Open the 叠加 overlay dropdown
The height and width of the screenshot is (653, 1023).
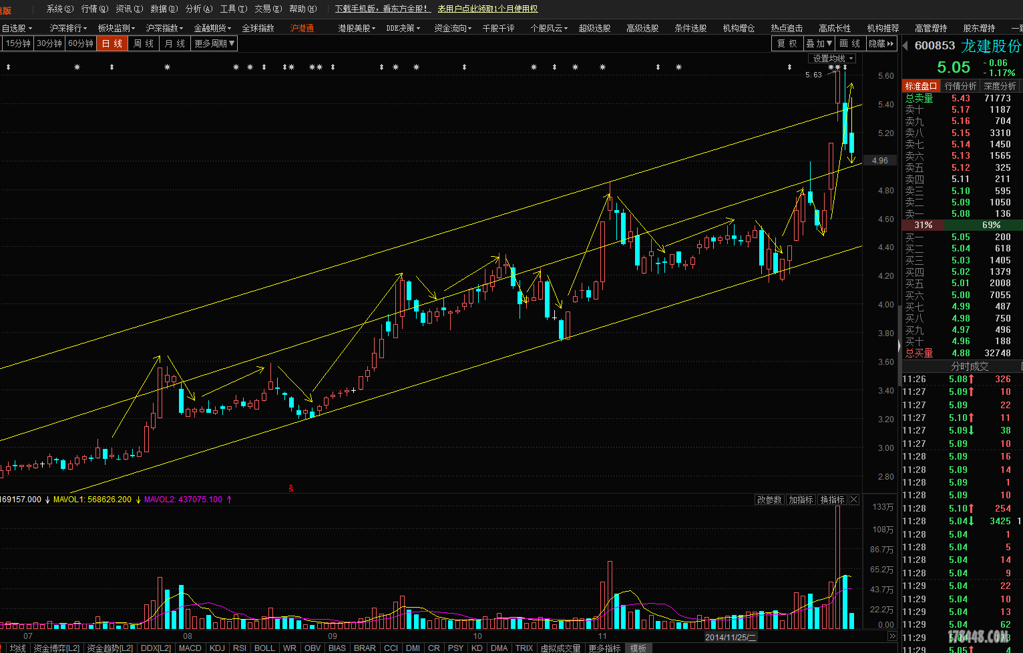pyautogui.click(x=819, y=43)
